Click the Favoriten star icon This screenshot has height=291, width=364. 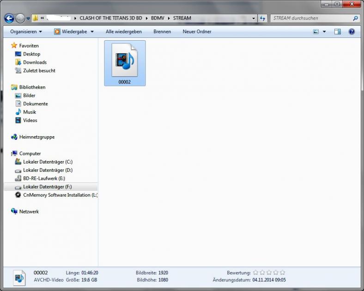(x=14, y=45)
